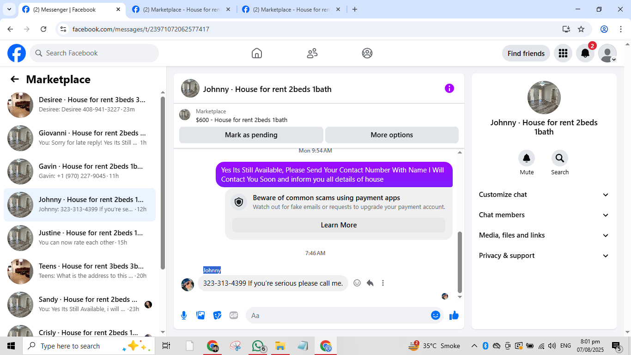Open more options for Johnny's message
631x355 pixels.
tap(383, 283)
